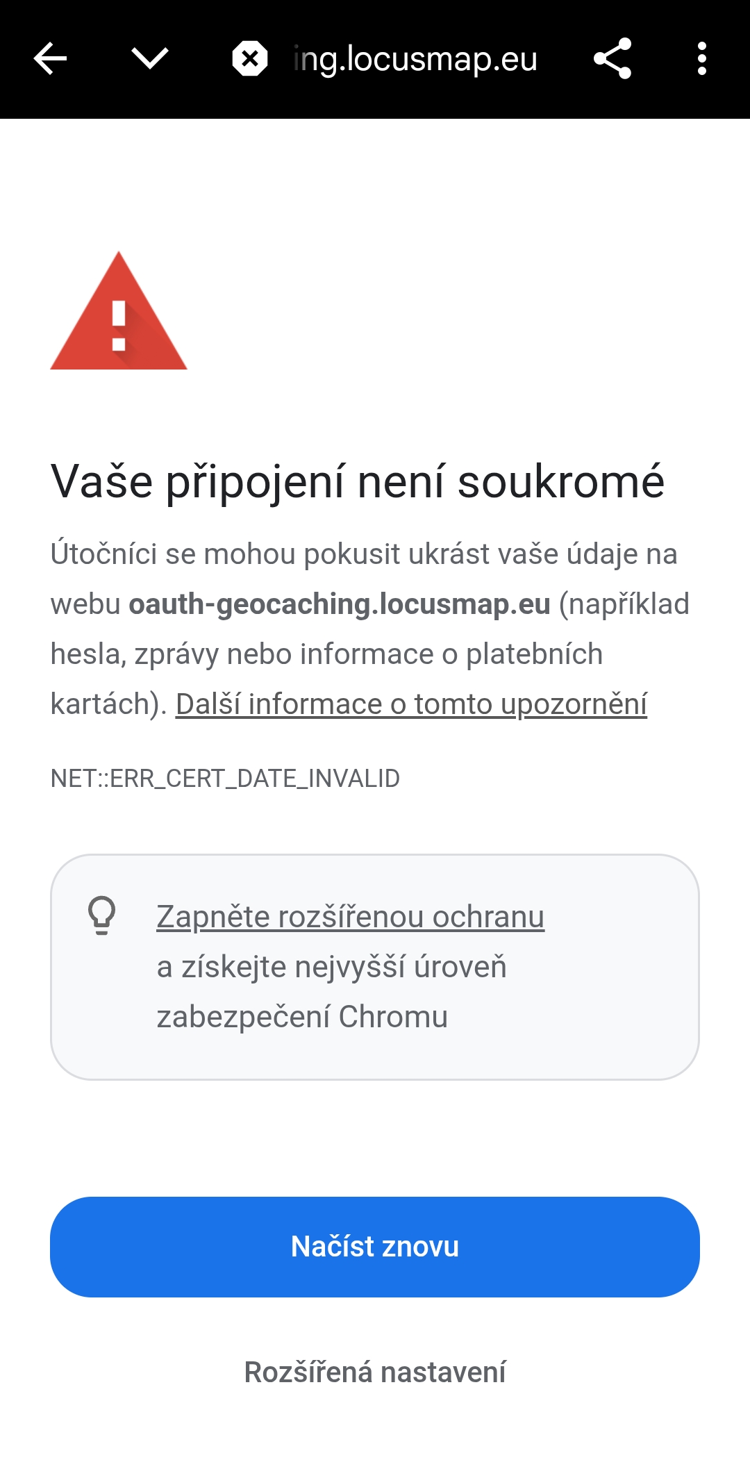Tap the locusmap.eu address text

pos(415,59)
